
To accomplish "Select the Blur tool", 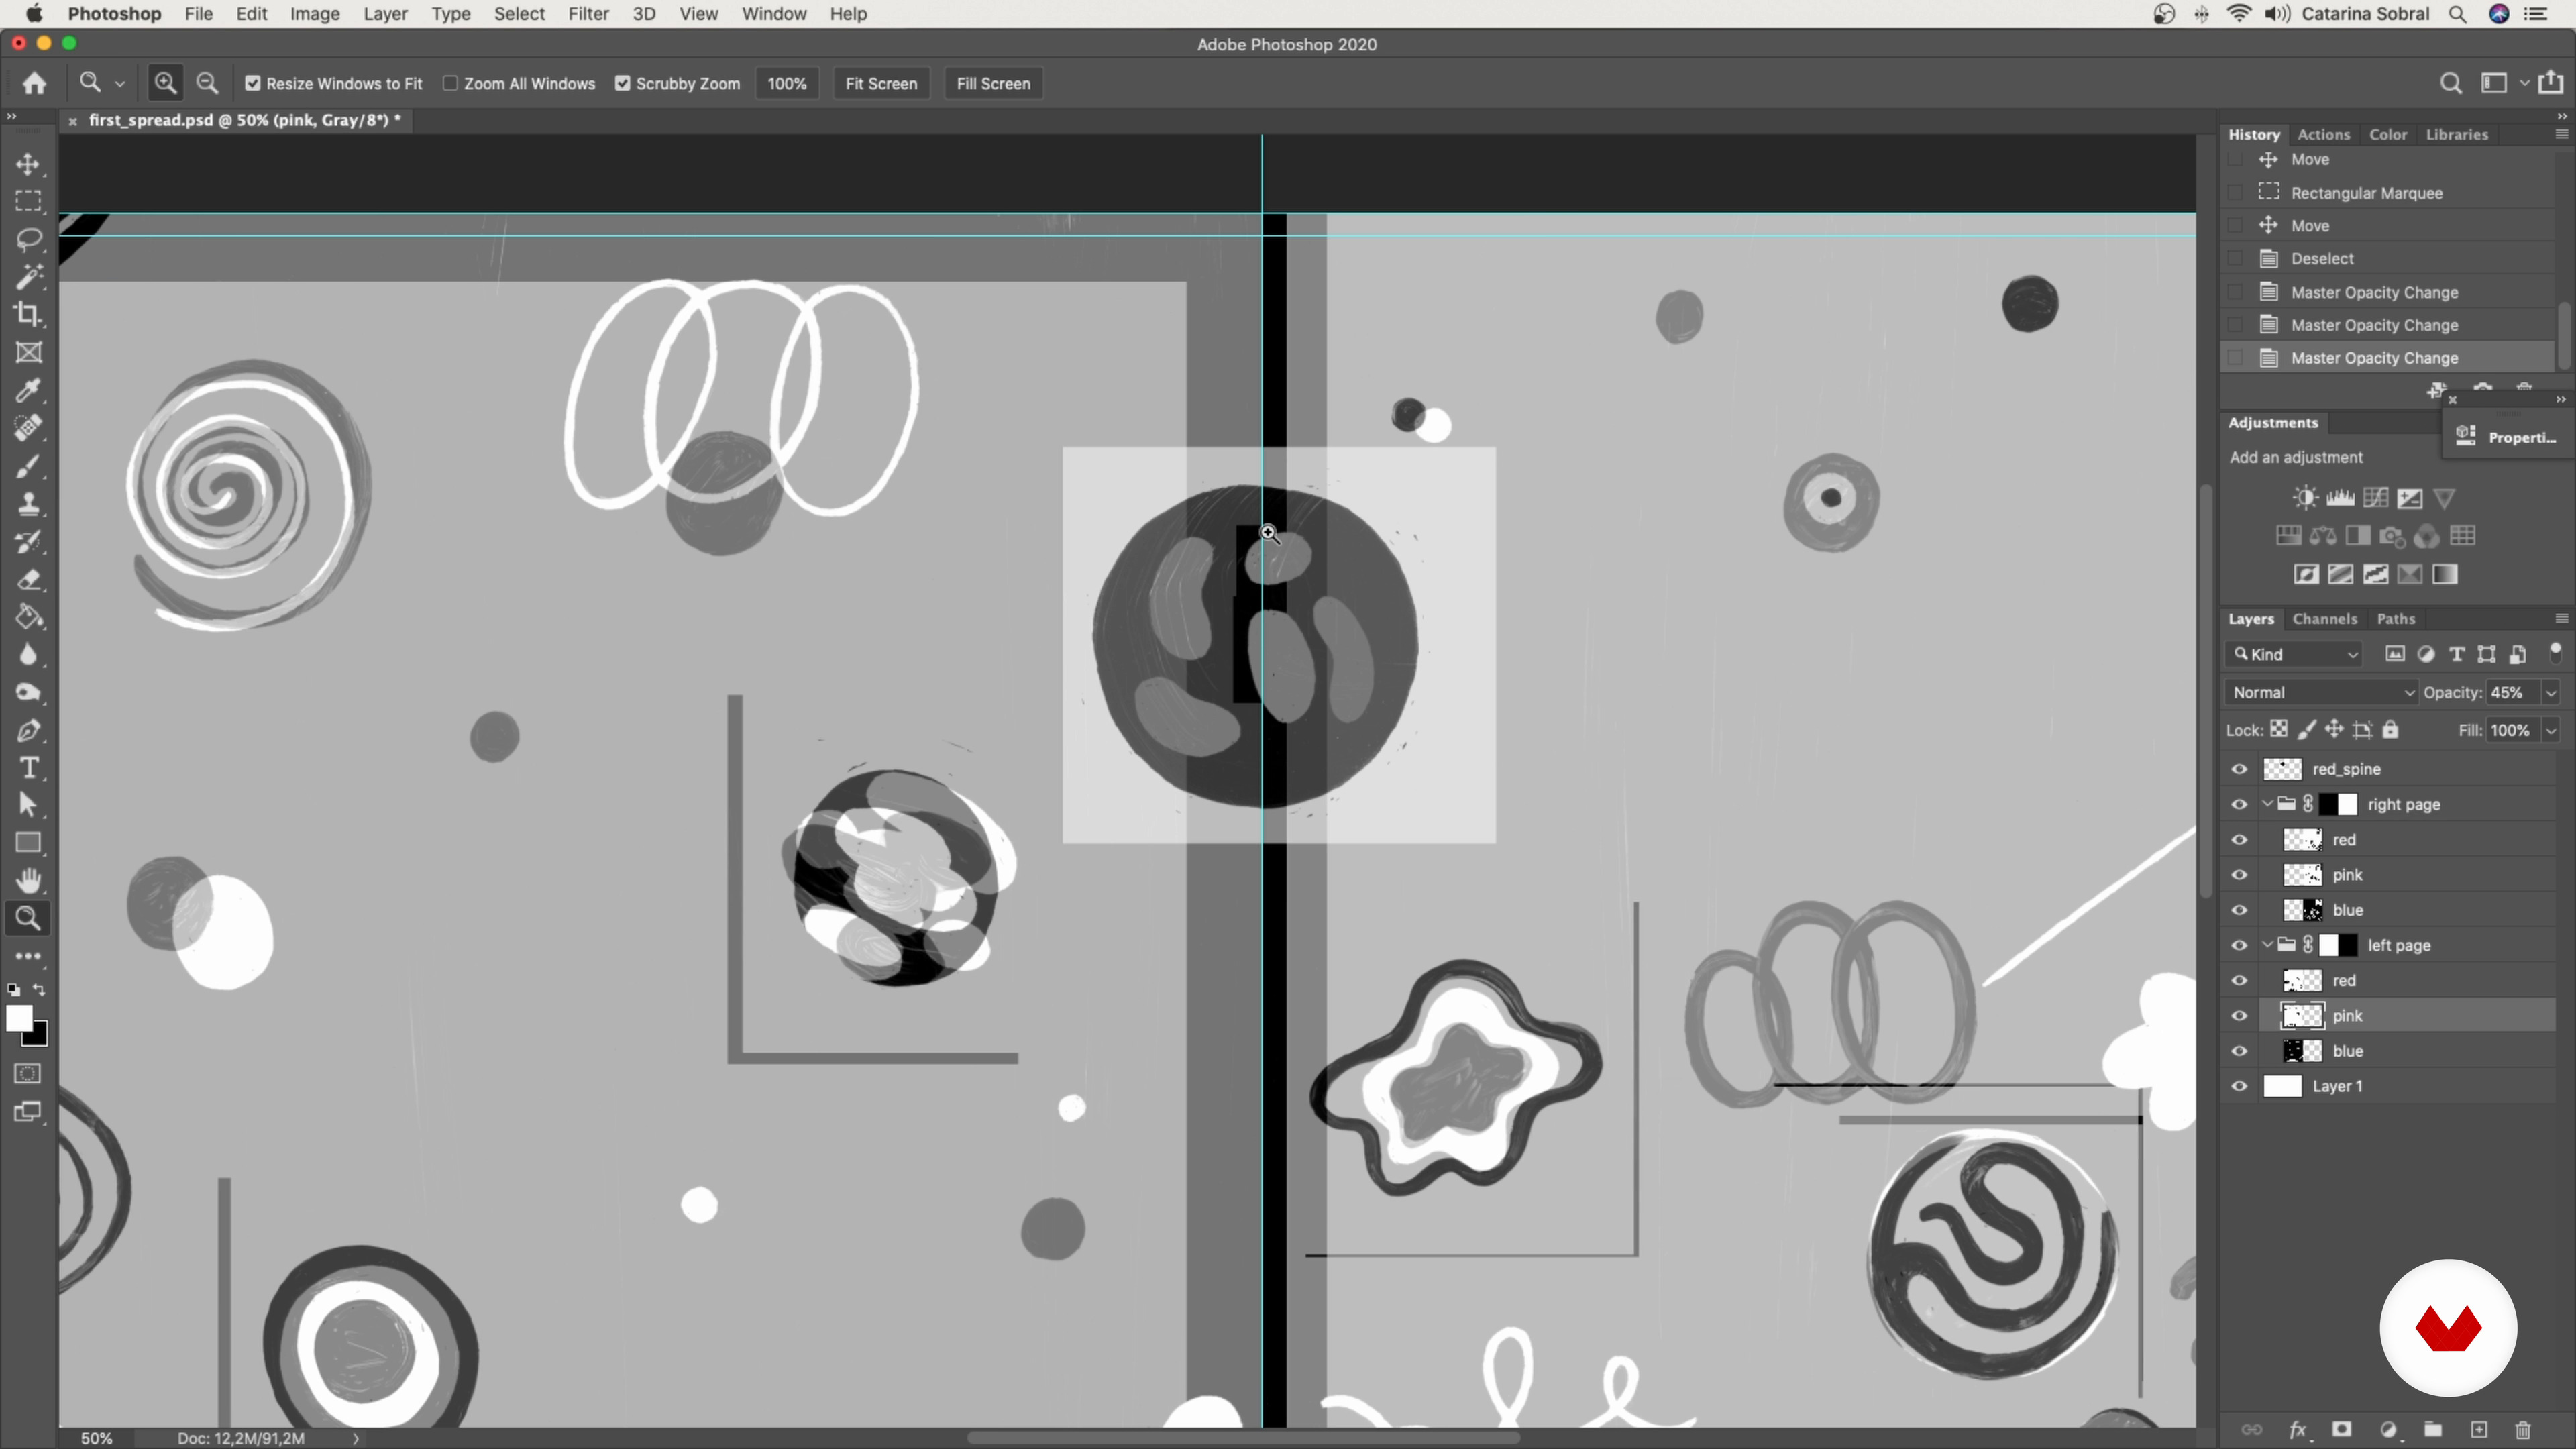I will [x=28, y=655].
